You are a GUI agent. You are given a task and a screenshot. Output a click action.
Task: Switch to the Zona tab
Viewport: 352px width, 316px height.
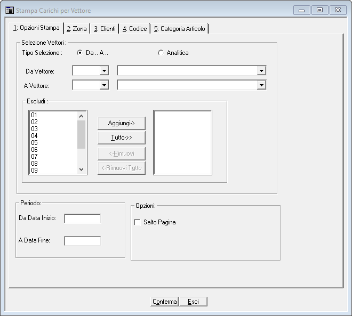click(x=77, y=29)
